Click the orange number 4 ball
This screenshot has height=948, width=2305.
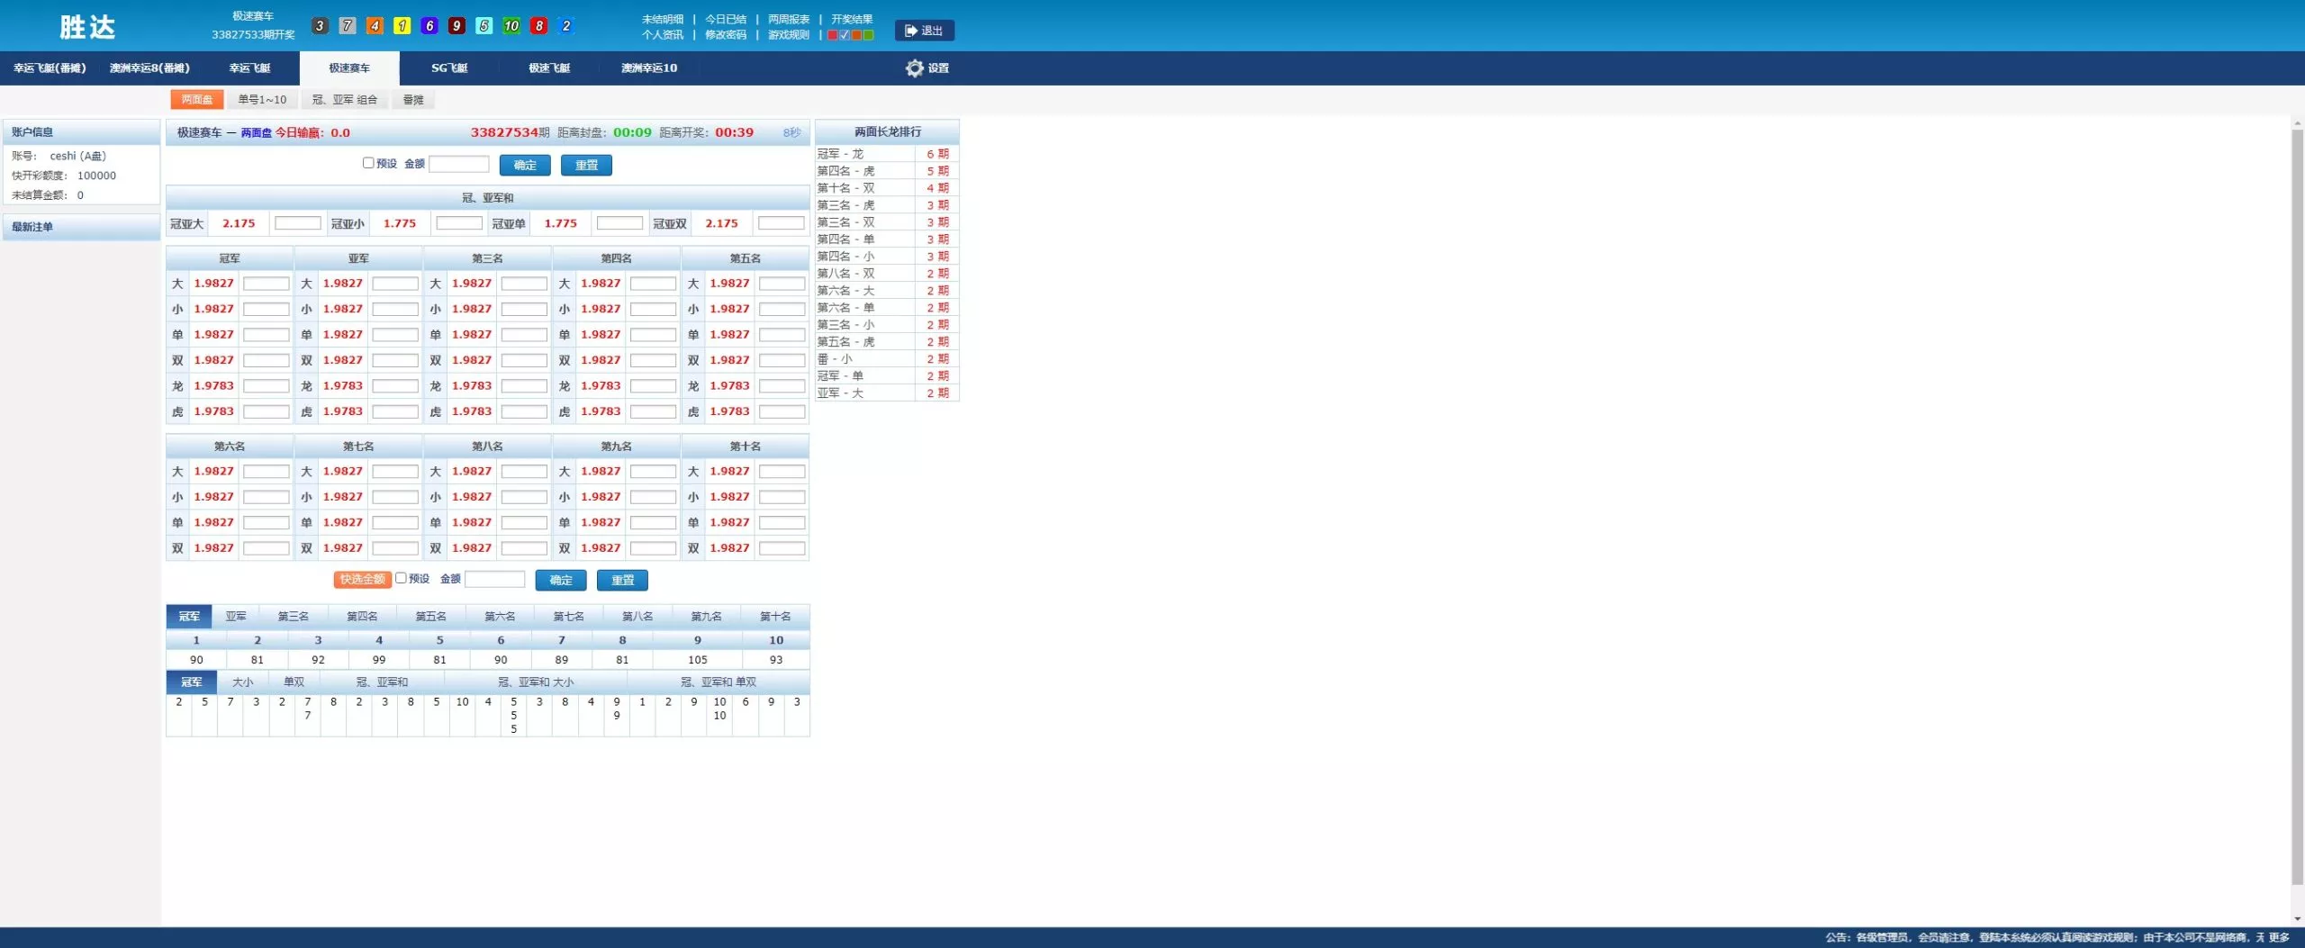pyautogui.click(x=375, y=26)
